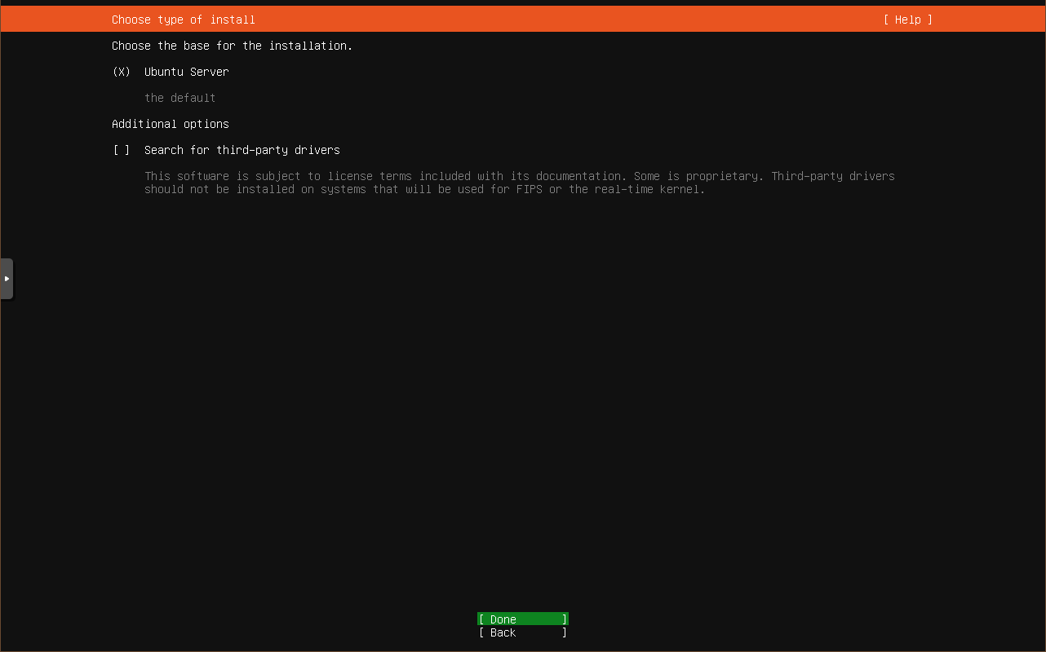The height and width of the screenshot is (652, 1046).
Task: Go to previous screen with Back
Action: click(523, 632)
